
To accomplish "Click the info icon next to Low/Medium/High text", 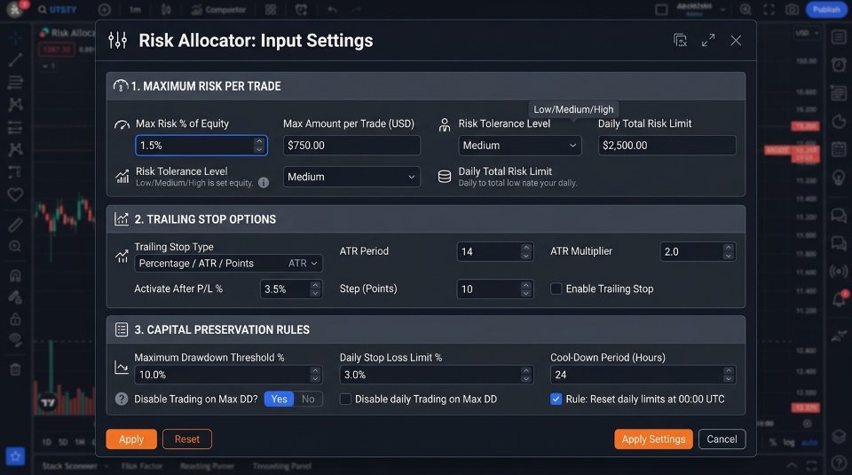I will point(264,183).
